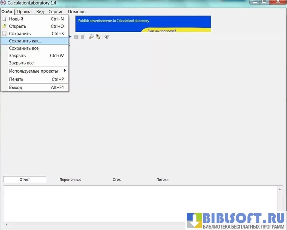
Task: Click the pencil tag toolbar icon
Action: (98, 37)
